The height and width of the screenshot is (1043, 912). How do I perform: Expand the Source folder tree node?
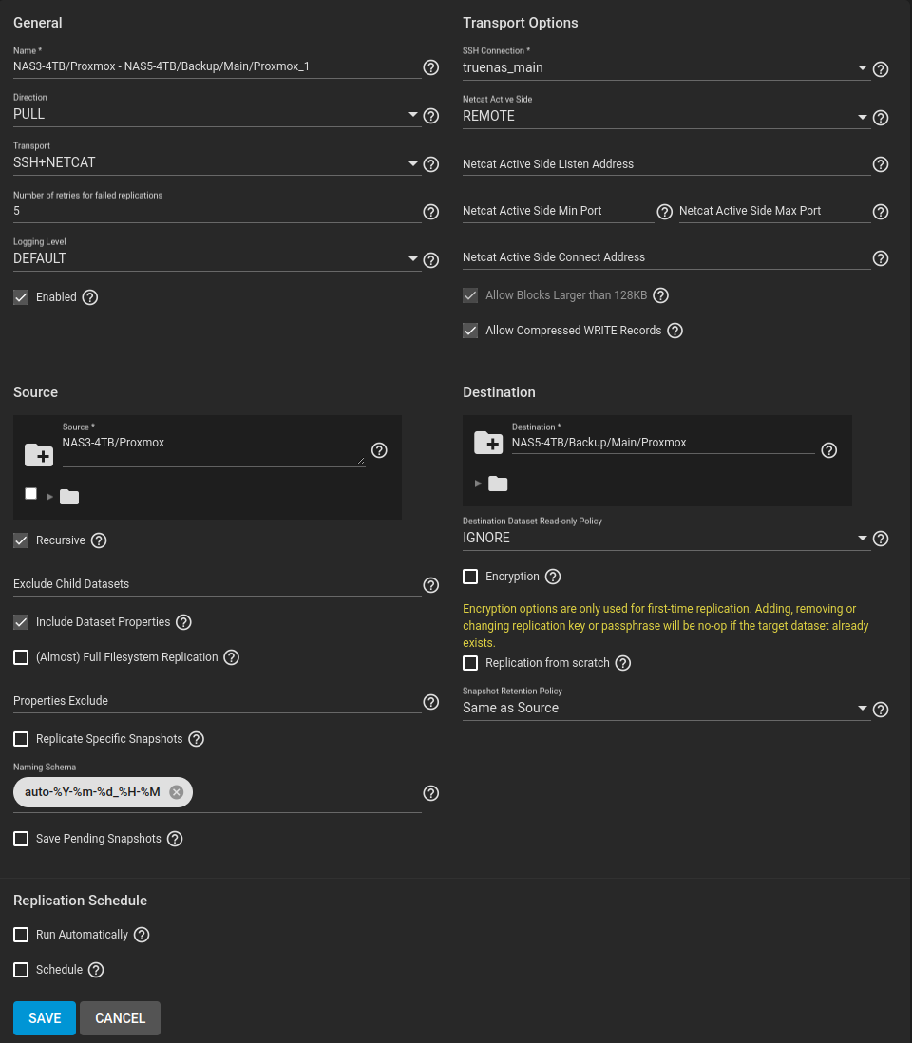pos(50,497)
